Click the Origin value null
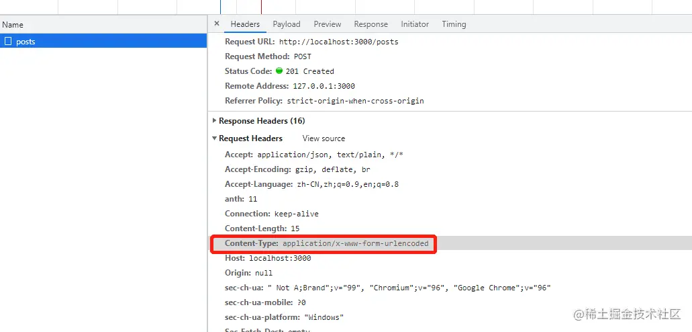This screenshot has height=332, width=692. pyautogui.click(x=264, y=274)
